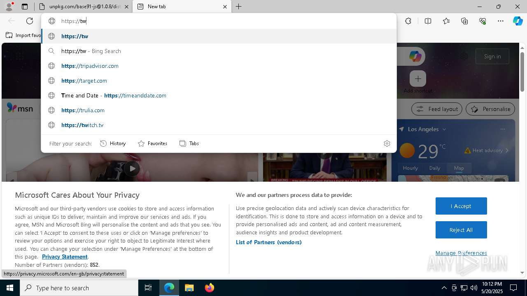Select the New tab tab
This screenshot has height=296, width=527.
(181, 7)
